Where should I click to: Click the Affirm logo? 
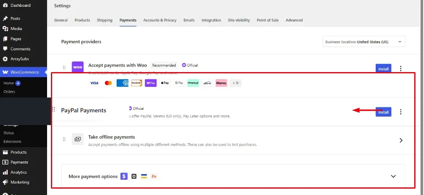(x=207, y=83)
